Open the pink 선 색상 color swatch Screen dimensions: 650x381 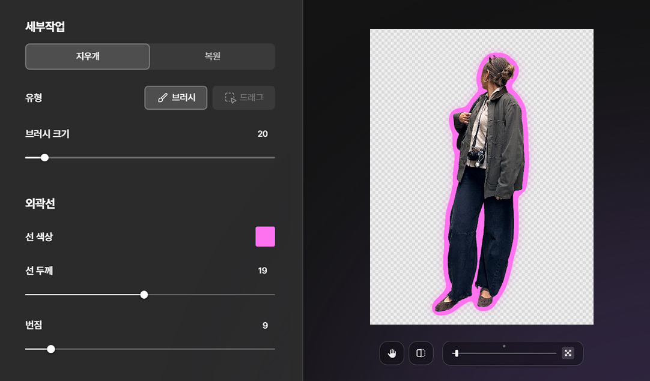coord(266,236)
